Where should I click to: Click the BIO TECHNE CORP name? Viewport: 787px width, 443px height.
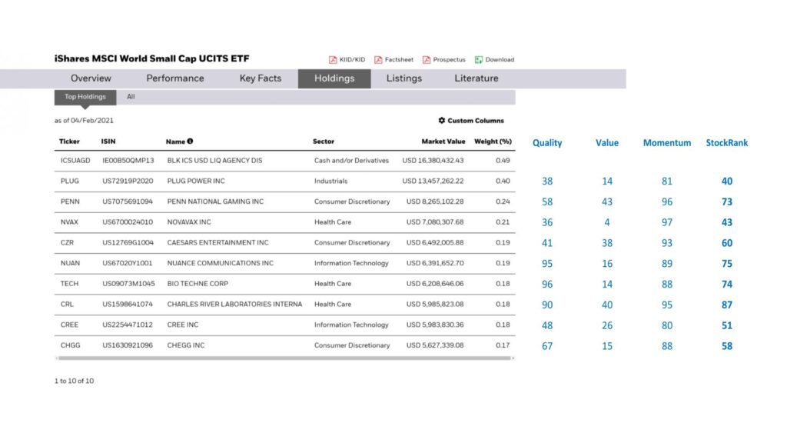pyautogui.click(x=198, y=284)
